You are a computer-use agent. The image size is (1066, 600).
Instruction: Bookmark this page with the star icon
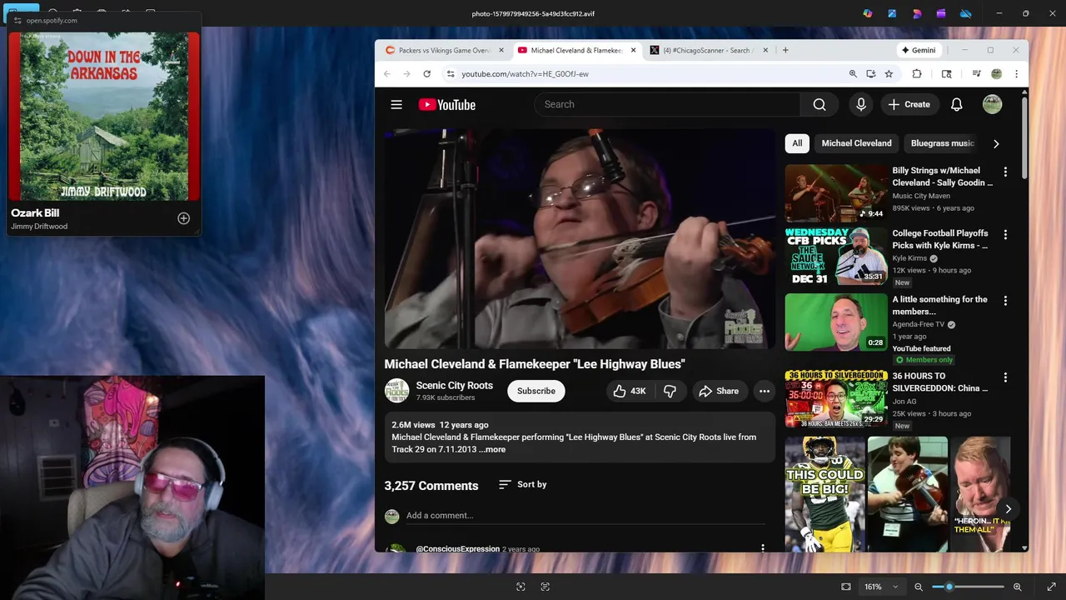(889, 73)
